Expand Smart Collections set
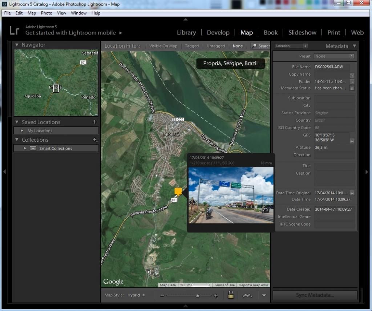372x311 pixels. pos(25,148)
